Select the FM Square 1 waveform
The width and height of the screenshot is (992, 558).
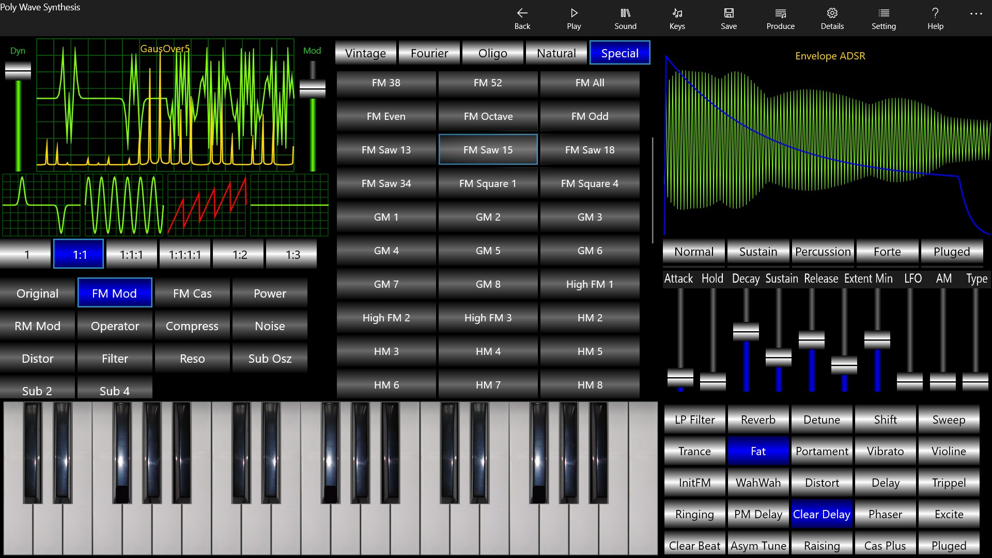click(x=488, y=183)
